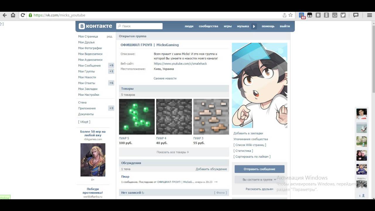The height and width of the screenshot is (211, 375).
Task: Click the [ VKopt ] link
Action: pyautogui.click(x=84, y=122)
